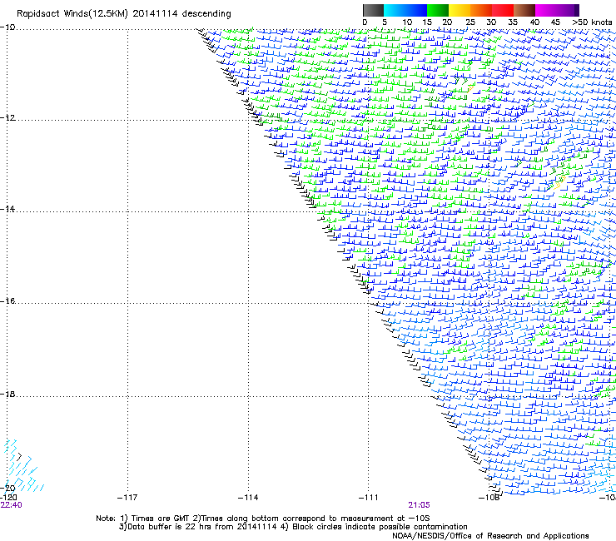616x541 pixels.
Task: Select the '-12' latitude axis label
Action: 7,117
